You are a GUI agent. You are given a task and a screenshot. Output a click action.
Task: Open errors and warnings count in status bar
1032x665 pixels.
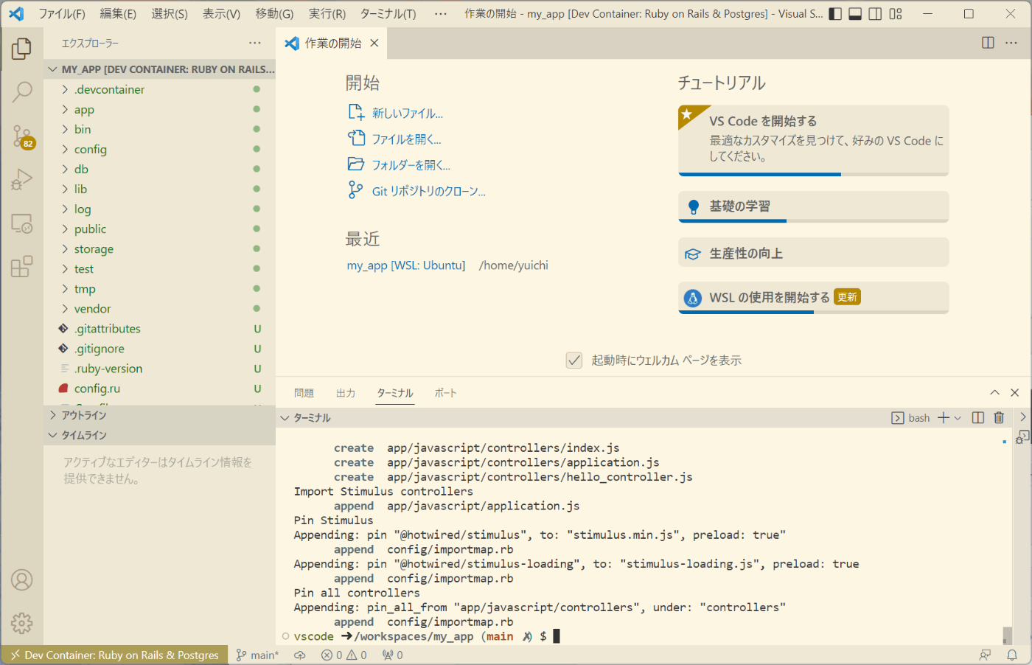pos(344,655)
